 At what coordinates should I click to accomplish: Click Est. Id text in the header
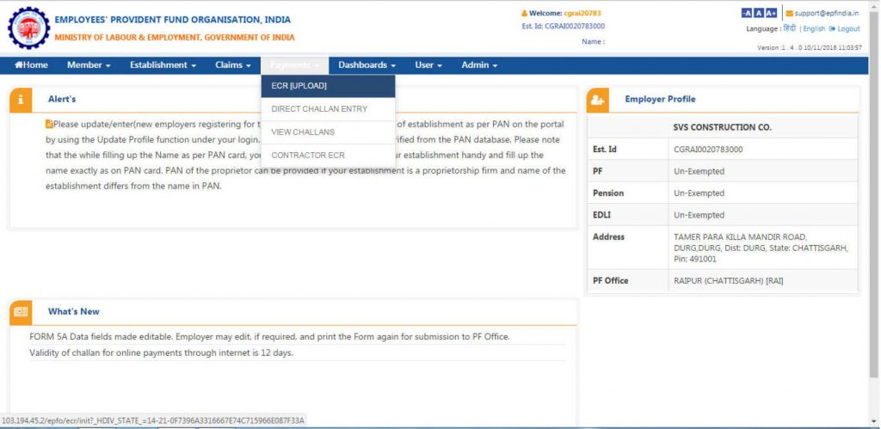coord(563,26)
